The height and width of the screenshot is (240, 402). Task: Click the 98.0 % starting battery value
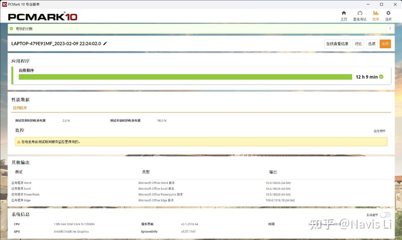[x=162, y=121]
